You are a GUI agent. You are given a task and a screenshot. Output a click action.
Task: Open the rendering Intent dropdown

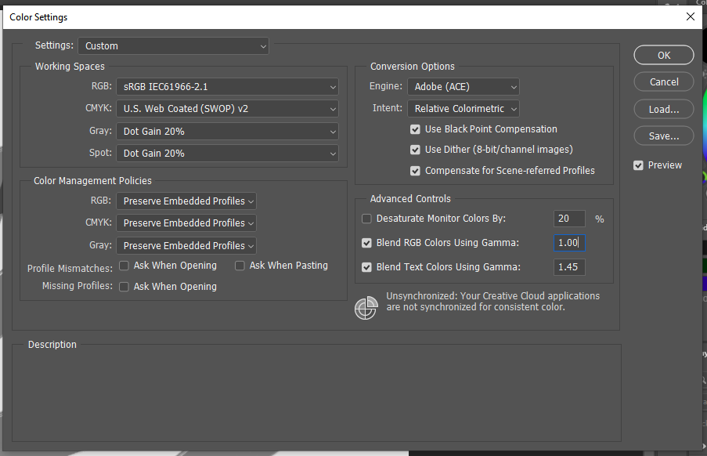pos(463,108)
